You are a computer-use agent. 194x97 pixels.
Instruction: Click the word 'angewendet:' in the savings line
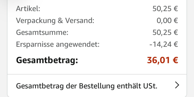click(x=78, y=45)
